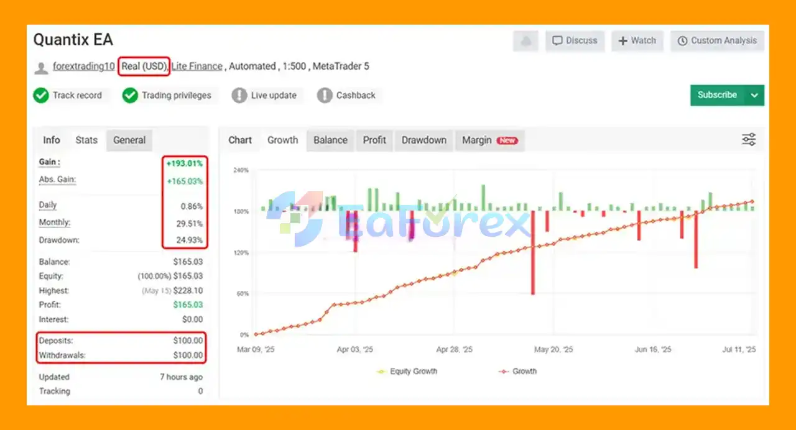Image resolution: width=796 pixels, height=430 pixels.
Task: Open Custom Analysis
Action: pyautogui.click(x=717, y=41)
